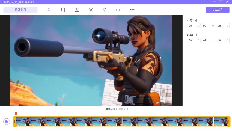Click the 폴더 열기 button

20,10
